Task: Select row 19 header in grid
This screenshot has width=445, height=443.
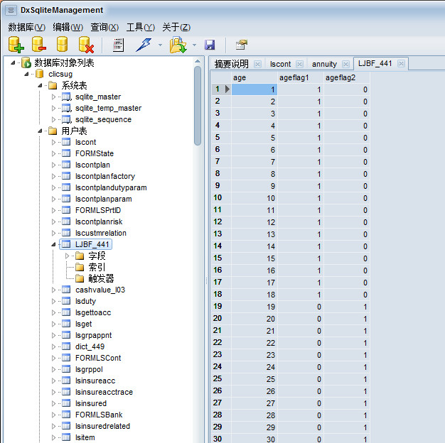Action: coord(221,307)
